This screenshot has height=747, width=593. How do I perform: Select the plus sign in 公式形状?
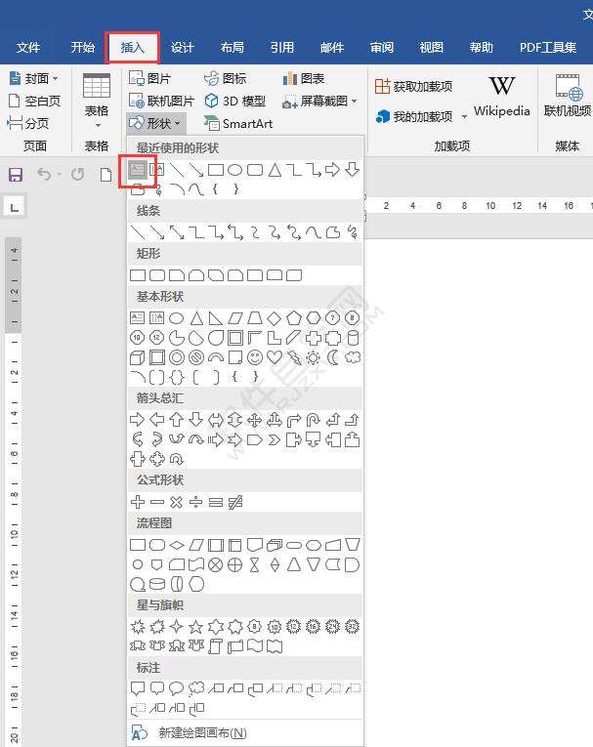(x=138, y=502)
